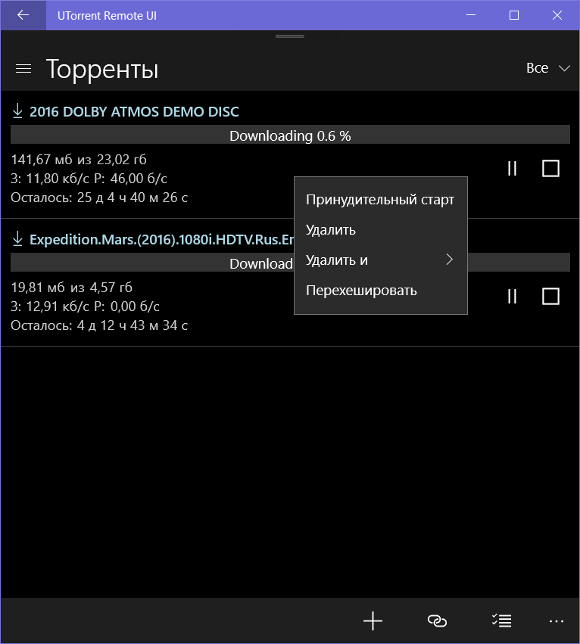Maximize the UTorrent Remote UI window

pos(514,15)
